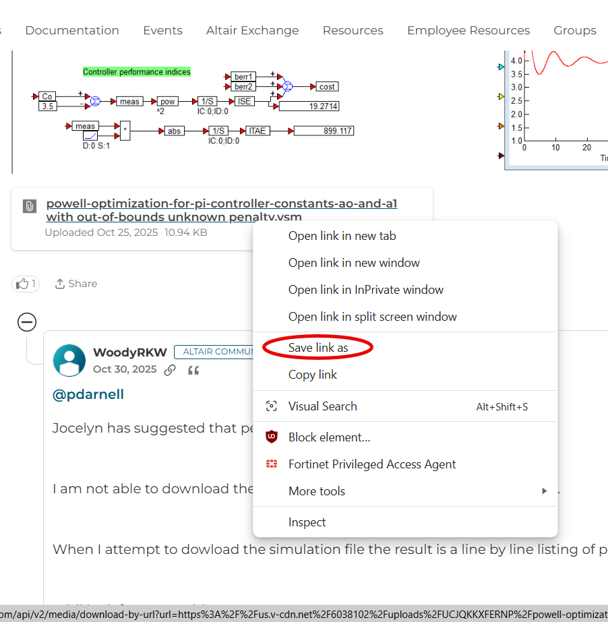This screenshot has height=622, width=608.
Task: Open the Resources nav item
Action: click(x=353, y=30)
